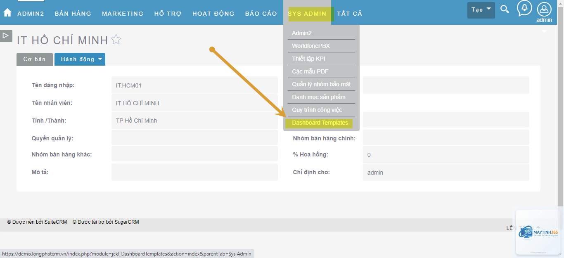Open the BÁO CÁO menu
The image size is (564, 258).
click(x=261, y=14)
